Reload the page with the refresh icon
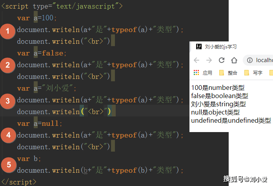This screenshot has width=273, height=186. (x=222, y=60)
